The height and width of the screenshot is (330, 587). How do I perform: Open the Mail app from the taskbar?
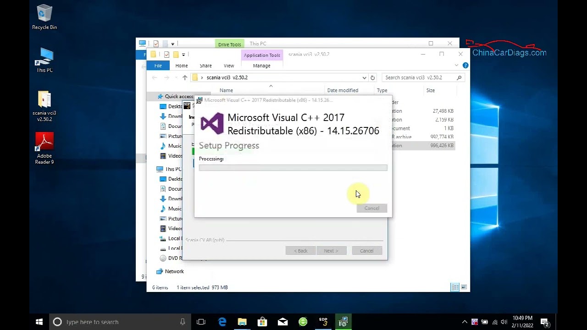click(282, 322)
